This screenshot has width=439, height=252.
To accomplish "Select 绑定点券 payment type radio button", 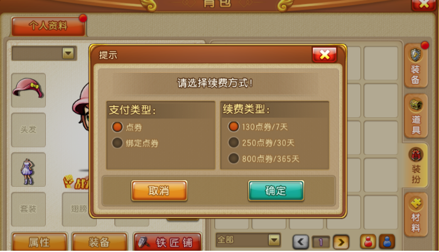I will [117, 143].
